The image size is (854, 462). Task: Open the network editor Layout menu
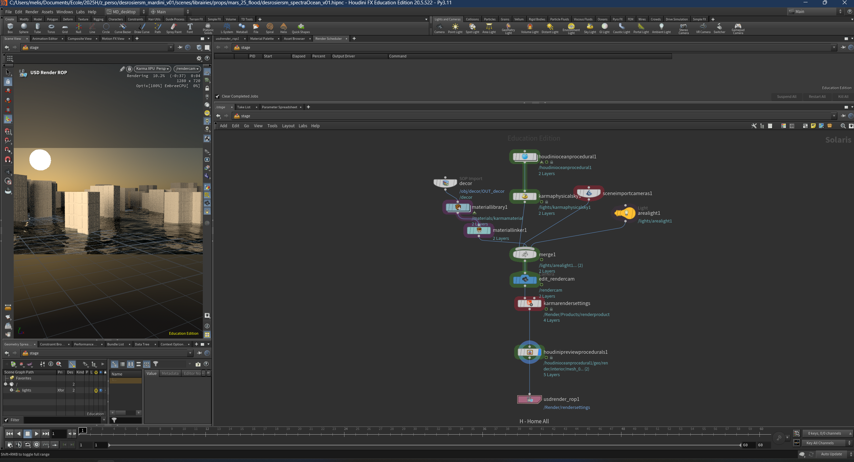tap(288, 126)
